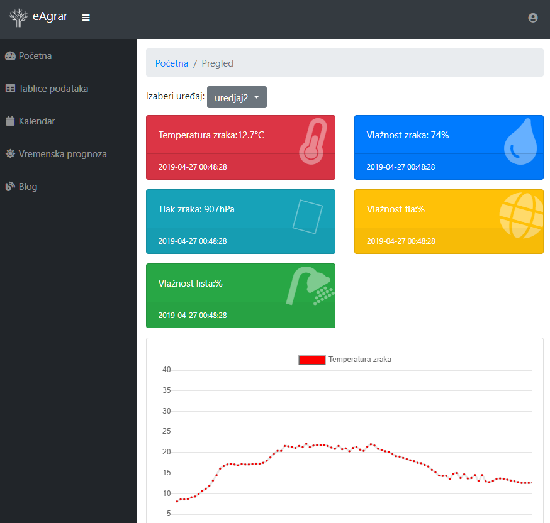Select Početna in the sidebar
The width and height of the screenshot is (550, 523).
[x=35, y=56]
